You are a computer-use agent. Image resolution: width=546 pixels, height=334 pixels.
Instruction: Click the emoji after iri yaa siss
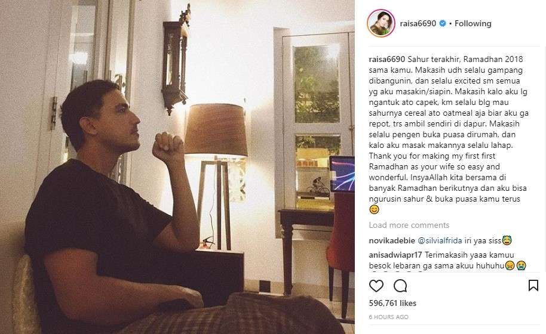coord(507,240)
